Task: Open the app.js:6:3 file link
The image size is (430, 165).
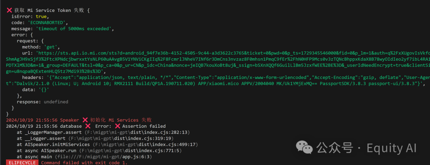Action: (104, 157)
